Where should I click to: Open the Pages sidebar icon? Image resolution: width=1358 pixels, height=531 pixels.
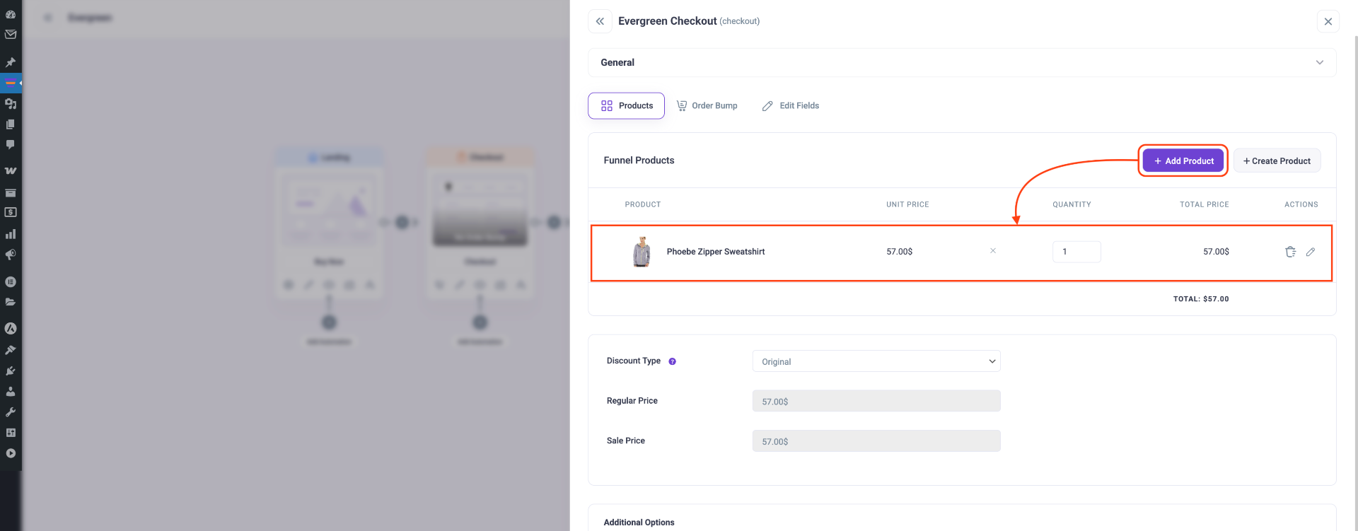pyautogui.click(x=11, y=124)
